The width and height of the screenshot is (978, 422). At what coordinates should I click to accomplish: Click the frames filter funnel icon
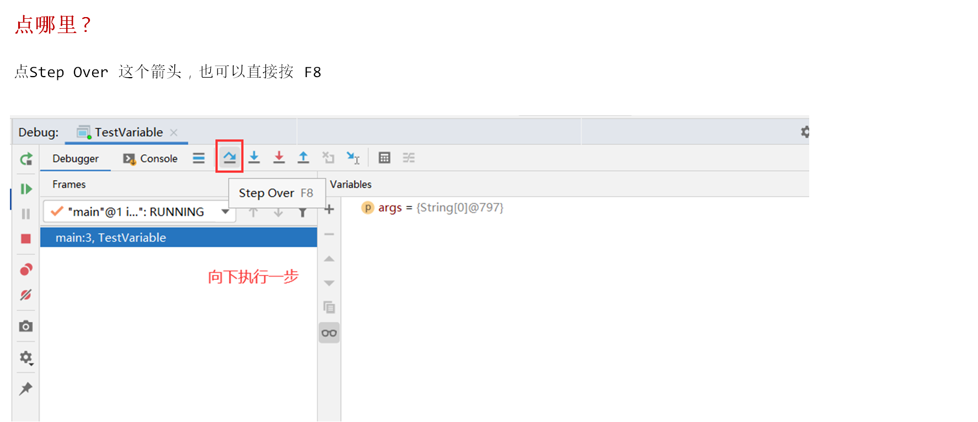[302, 212]
